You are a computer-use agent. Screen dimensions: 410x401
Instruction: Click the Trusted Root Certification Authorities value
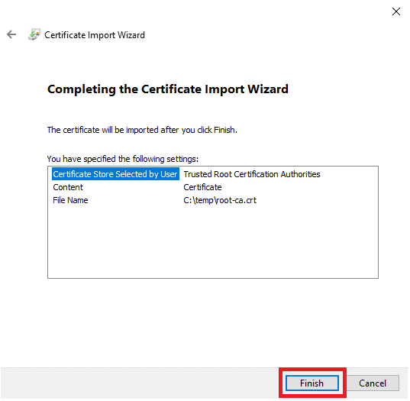click(252, 174)
